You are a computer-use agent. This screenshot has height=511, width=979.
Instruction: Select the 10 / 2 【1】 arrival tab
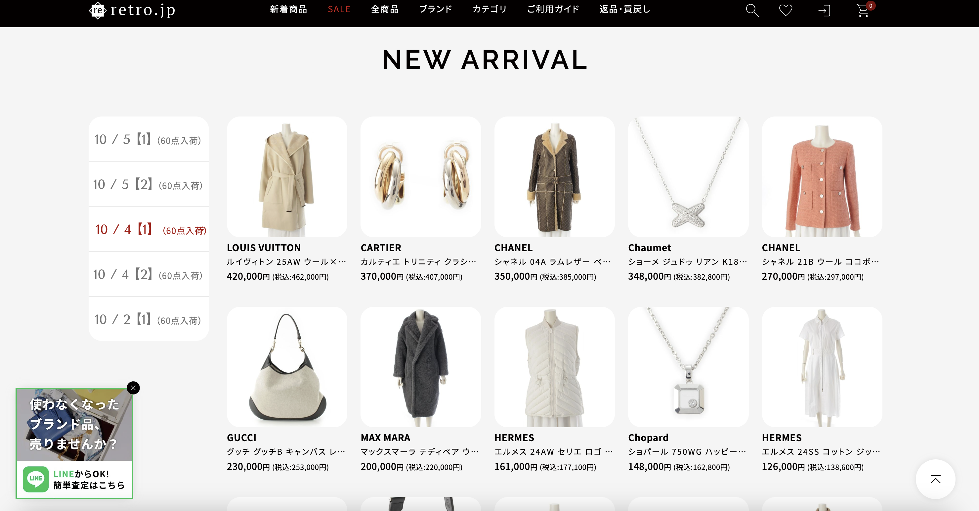click(x=149, y=319)
